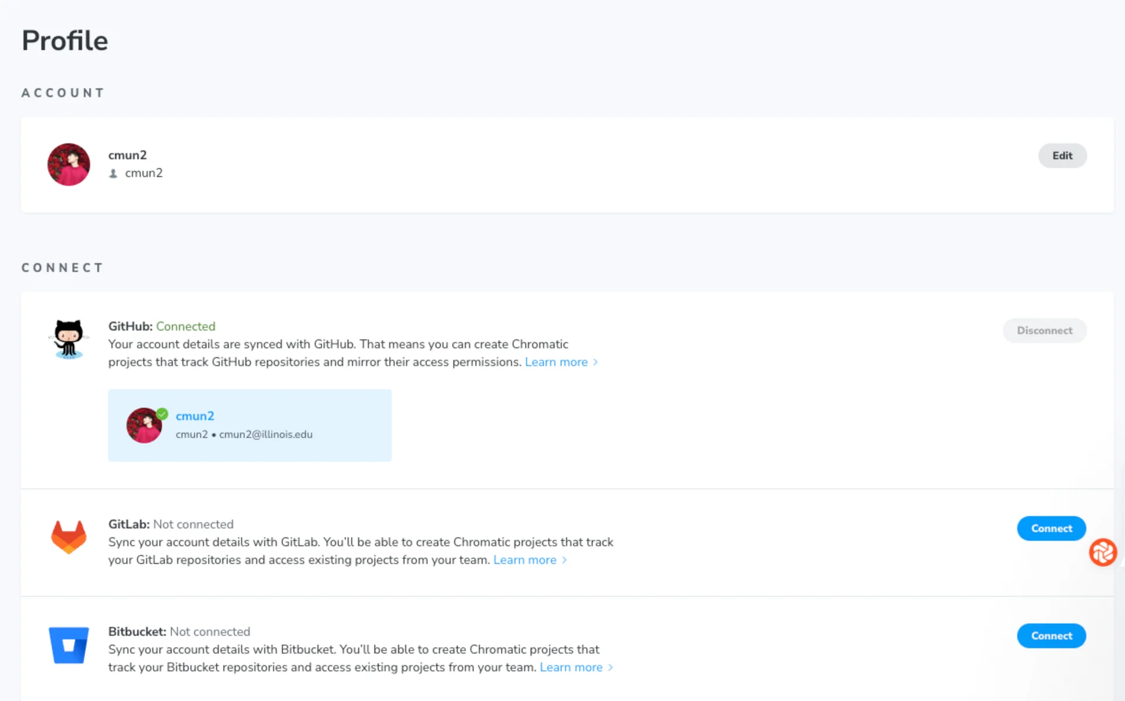Click chevron after Bitbucket Learn more
Screen dimensions: 1125x701
coord(611,667)
